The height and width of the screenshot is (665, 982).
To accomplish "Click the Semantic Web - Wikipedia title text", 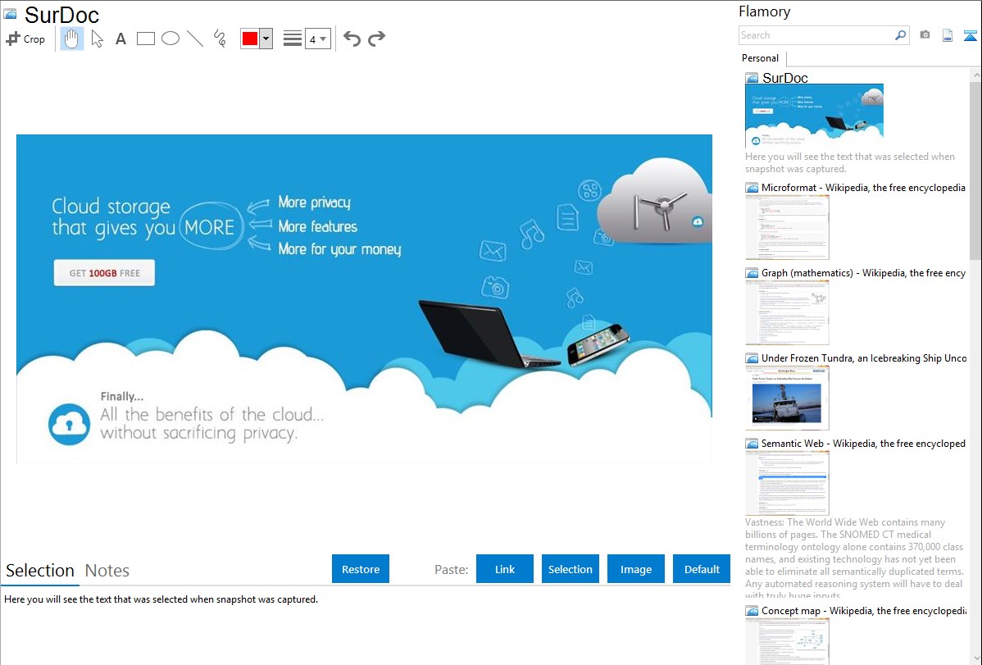I will (x=863, y=443).
